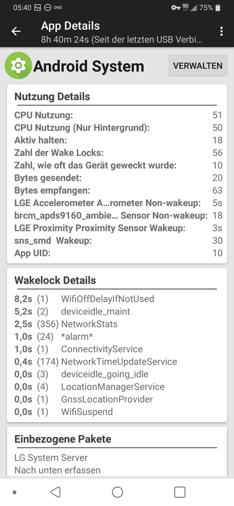Tap the green Android System gear icon

coord(18,66)
